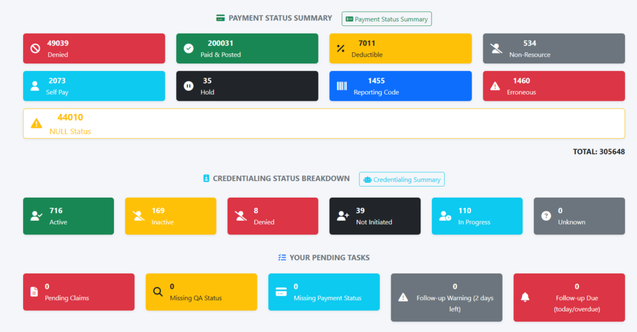This screenshot has width=637, height=332.
Task: Click the Self Pay user icon
Action: tap(35, 86)
